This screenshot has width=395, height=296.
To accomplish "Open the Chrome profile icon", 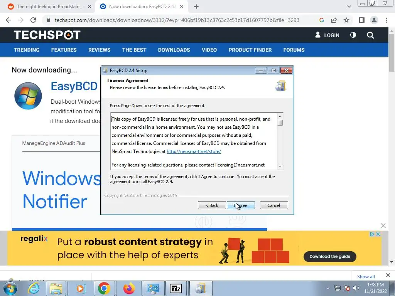I will pyautogui.click(x=374, y=20).
